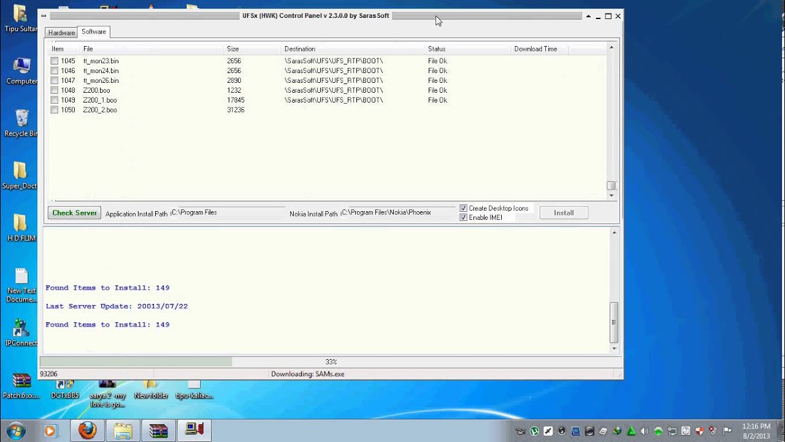Image resolution: width=785 pixels, height=442 pixels.
Task: Open Windows Media Player from taskbar
Action: pos(50,431)
